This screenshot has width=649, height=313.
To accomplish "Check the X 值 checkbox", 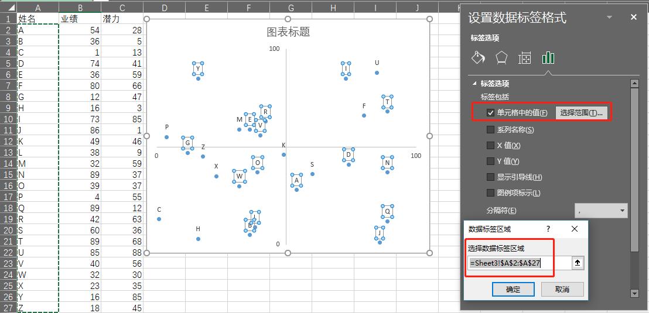I will (x=490, y=145).
